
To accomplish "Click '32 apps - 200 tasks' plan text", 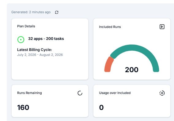I will [46, 39].
